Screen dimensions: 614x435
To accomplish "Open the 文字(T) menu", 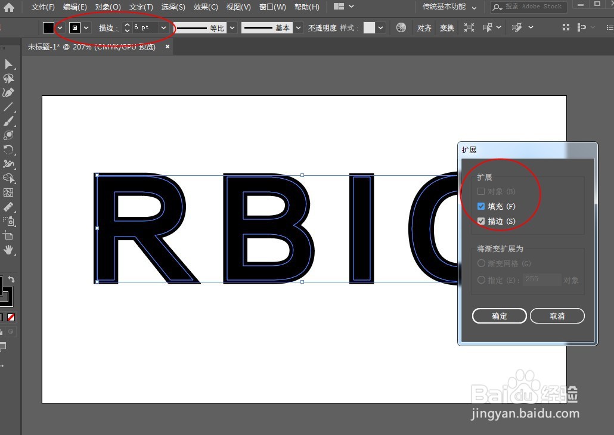I will [141, 7].
